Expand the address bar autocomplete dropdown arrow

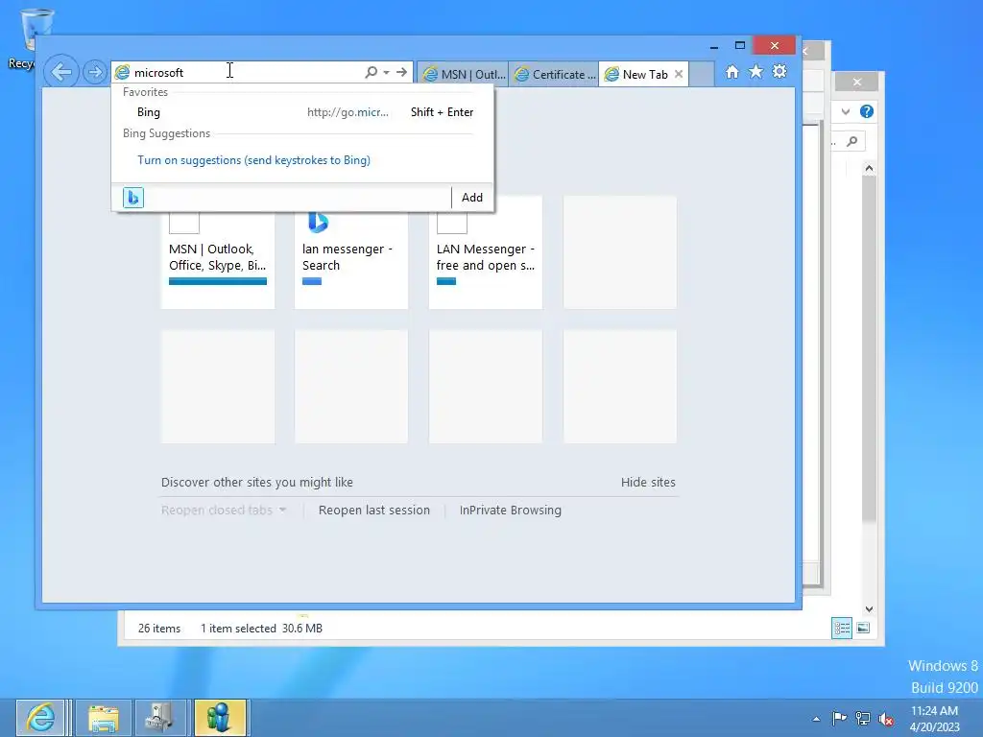[386, 73]
